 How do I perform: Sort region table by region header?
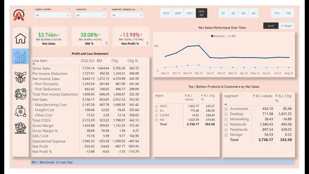tap(159, 96)
